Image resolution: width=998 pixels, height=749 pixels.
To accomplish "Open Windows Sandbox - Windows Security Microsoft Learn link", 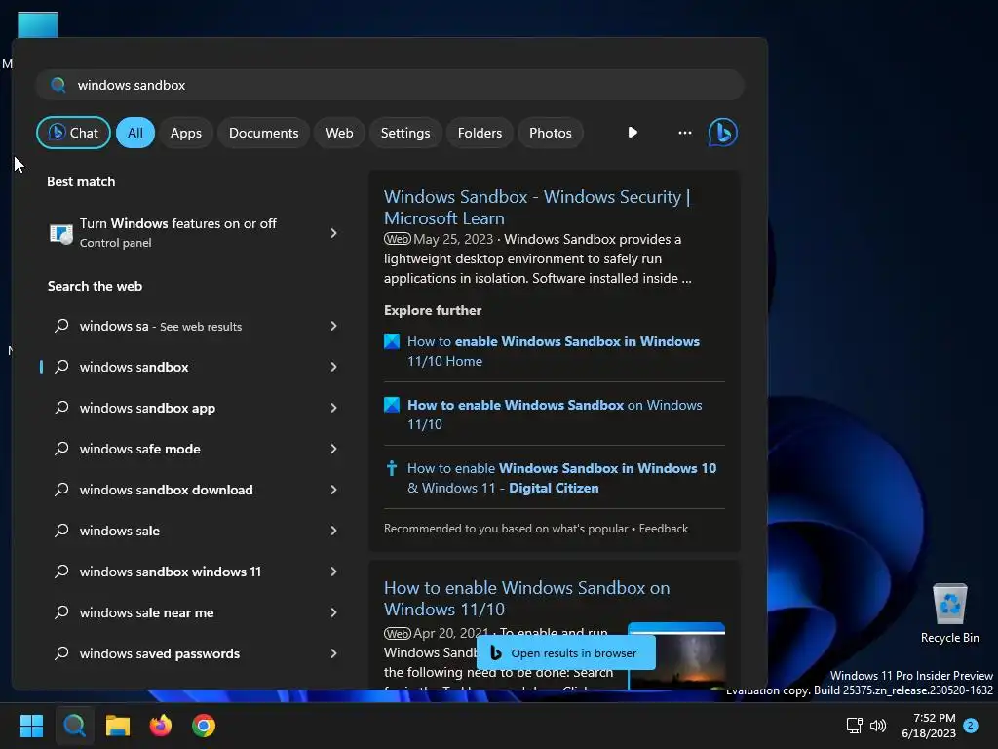I will (537, 207).
